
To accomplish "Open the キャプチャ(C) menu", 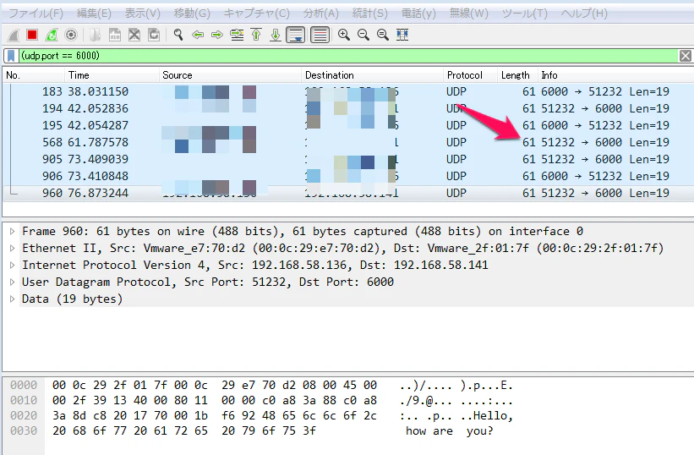I will (257, 14).
